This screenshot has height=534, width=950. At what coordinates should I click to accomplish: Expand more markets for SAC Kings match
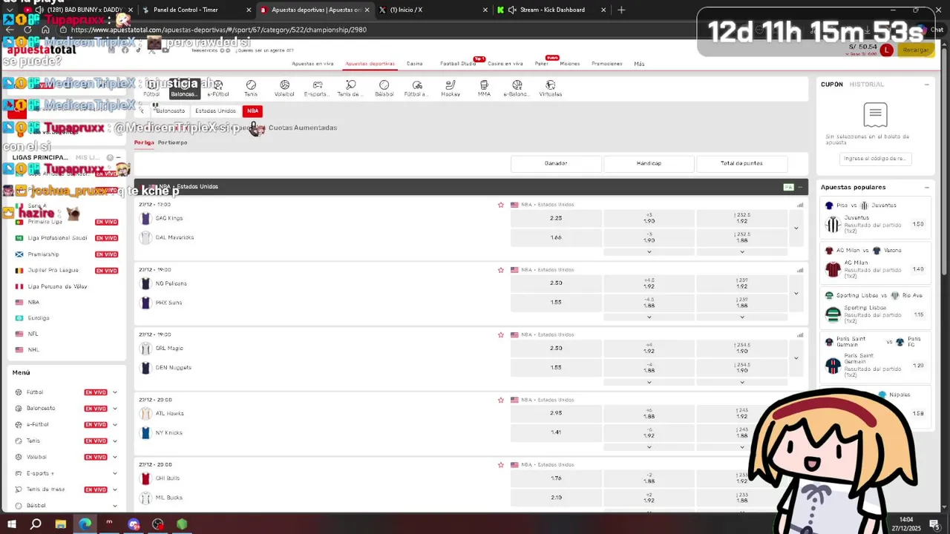tap(796, 228)
